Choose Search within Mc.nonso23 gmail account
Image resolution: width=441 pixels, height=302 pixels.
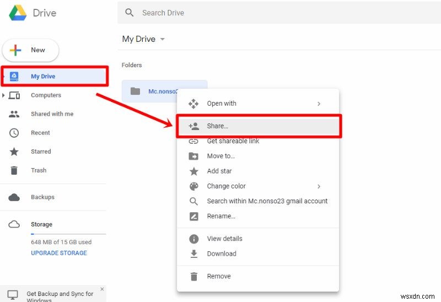[x=258, y=201]
